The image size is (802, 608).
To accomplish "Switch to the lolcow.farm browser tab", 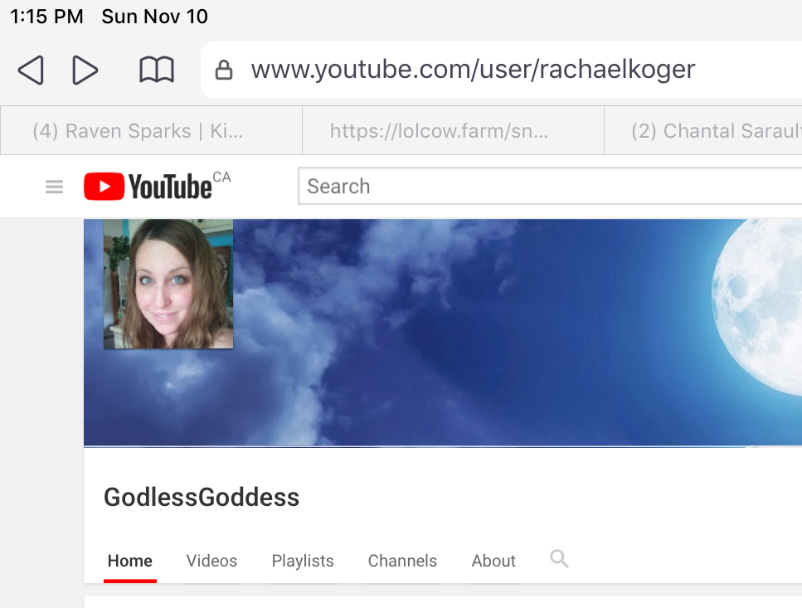I will [x=453, y=130].
